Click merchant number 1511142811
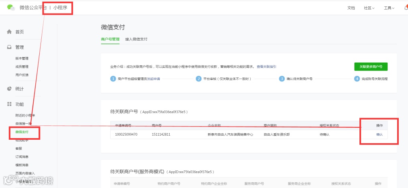The height and width of the screenshot is (188, 408). pos(161,135)
